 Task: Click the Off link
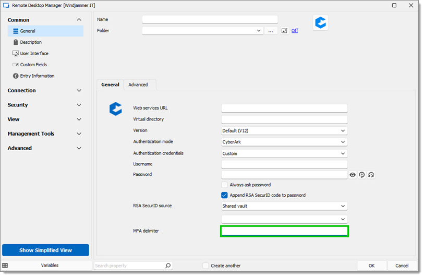click(295, 31)
